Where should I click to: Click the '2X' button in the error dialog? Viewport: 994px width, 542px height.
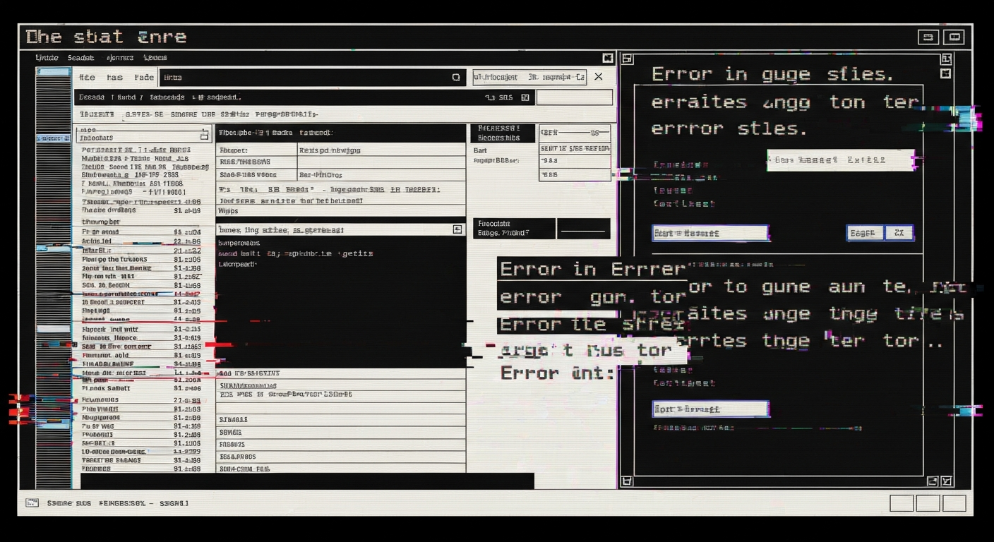coord(899,233)
